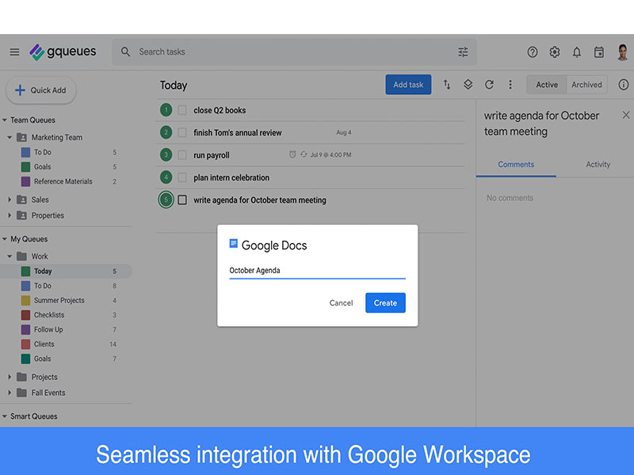Click the yellow Summer Projects queue swatch
Viewport: 634px width, 475px height.
pyautogui.click(x=26, y=301)
